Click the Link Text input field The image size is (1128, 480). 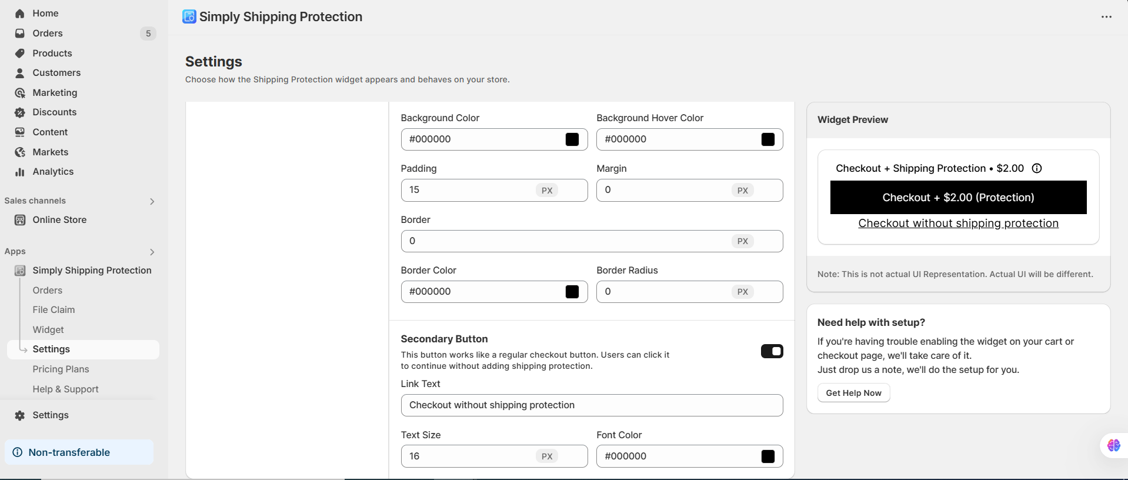[591, 405]
